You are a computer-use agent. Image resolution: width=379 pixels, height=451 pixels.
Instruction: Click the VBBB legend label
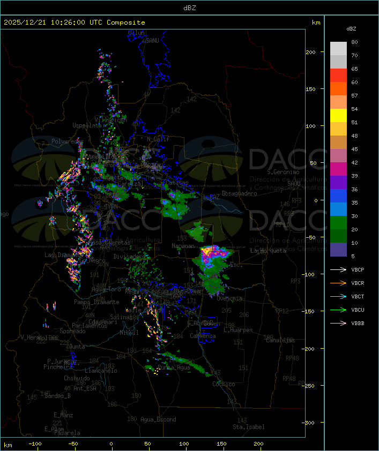tap(358, 324)
